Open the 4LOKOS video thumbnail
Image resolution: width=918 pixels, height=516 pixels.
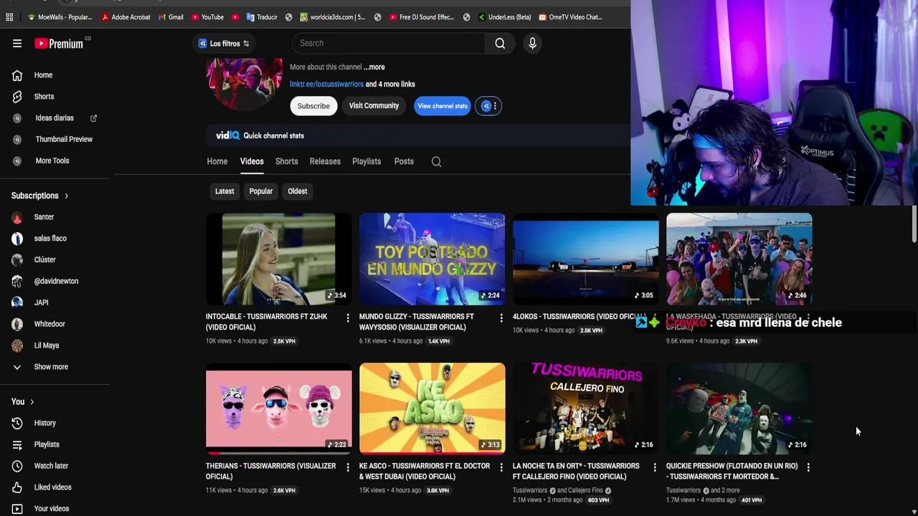coord(585,259)
